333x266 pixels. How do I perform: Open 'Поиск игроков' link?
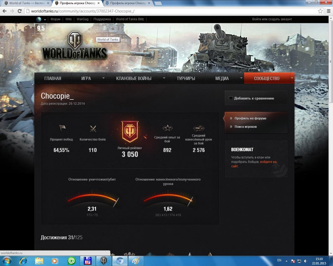click(x=246, y=127)
